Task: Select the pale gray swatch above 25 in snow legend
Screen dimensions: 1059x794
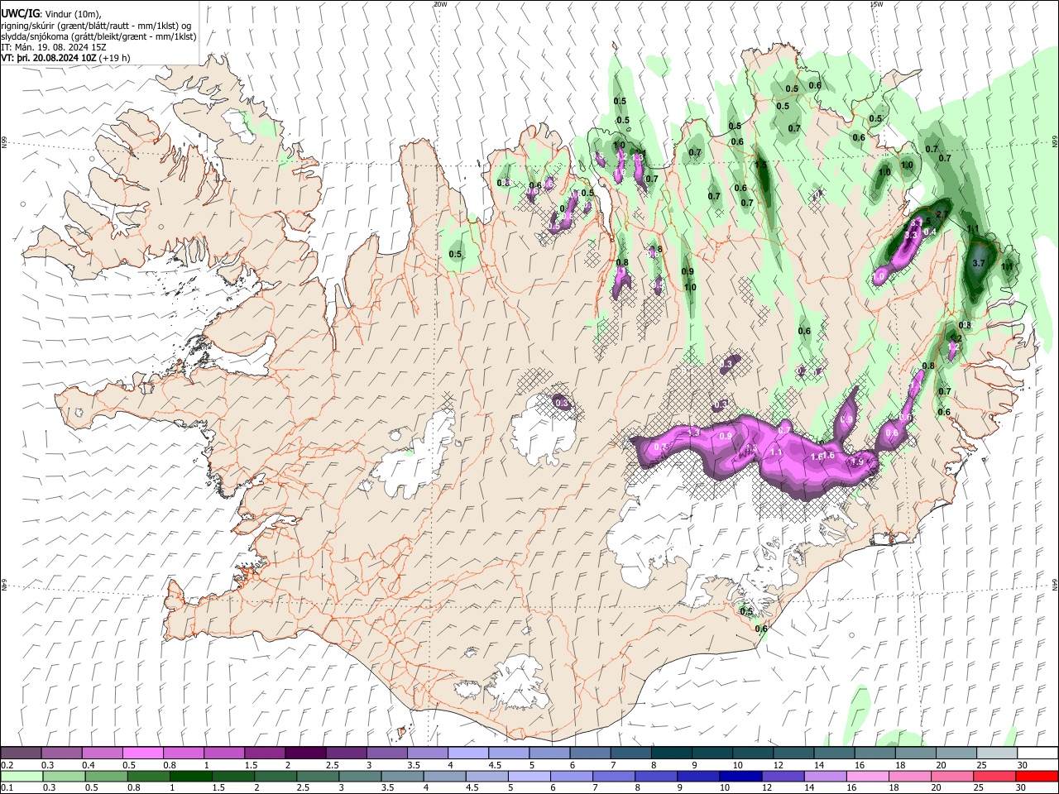Action: click(x=996, y=753)
